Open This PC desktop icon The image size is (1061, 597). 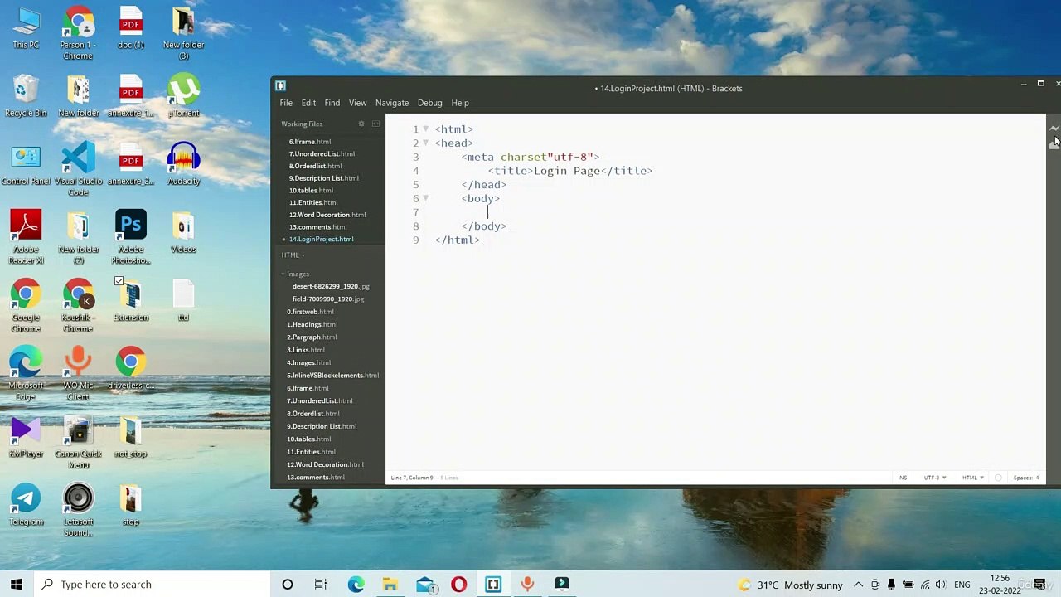click(26, 29)
